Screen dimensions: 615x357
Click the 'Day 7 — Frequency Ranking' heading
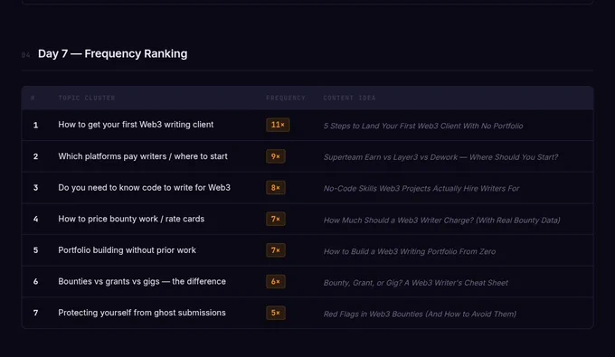click(112, 53)
